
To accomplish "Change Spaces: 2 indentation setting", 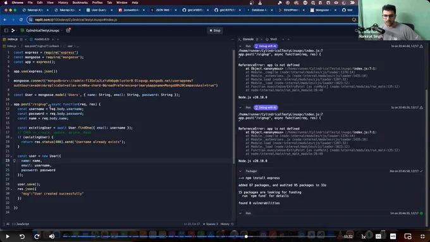I will click(211, 224).
